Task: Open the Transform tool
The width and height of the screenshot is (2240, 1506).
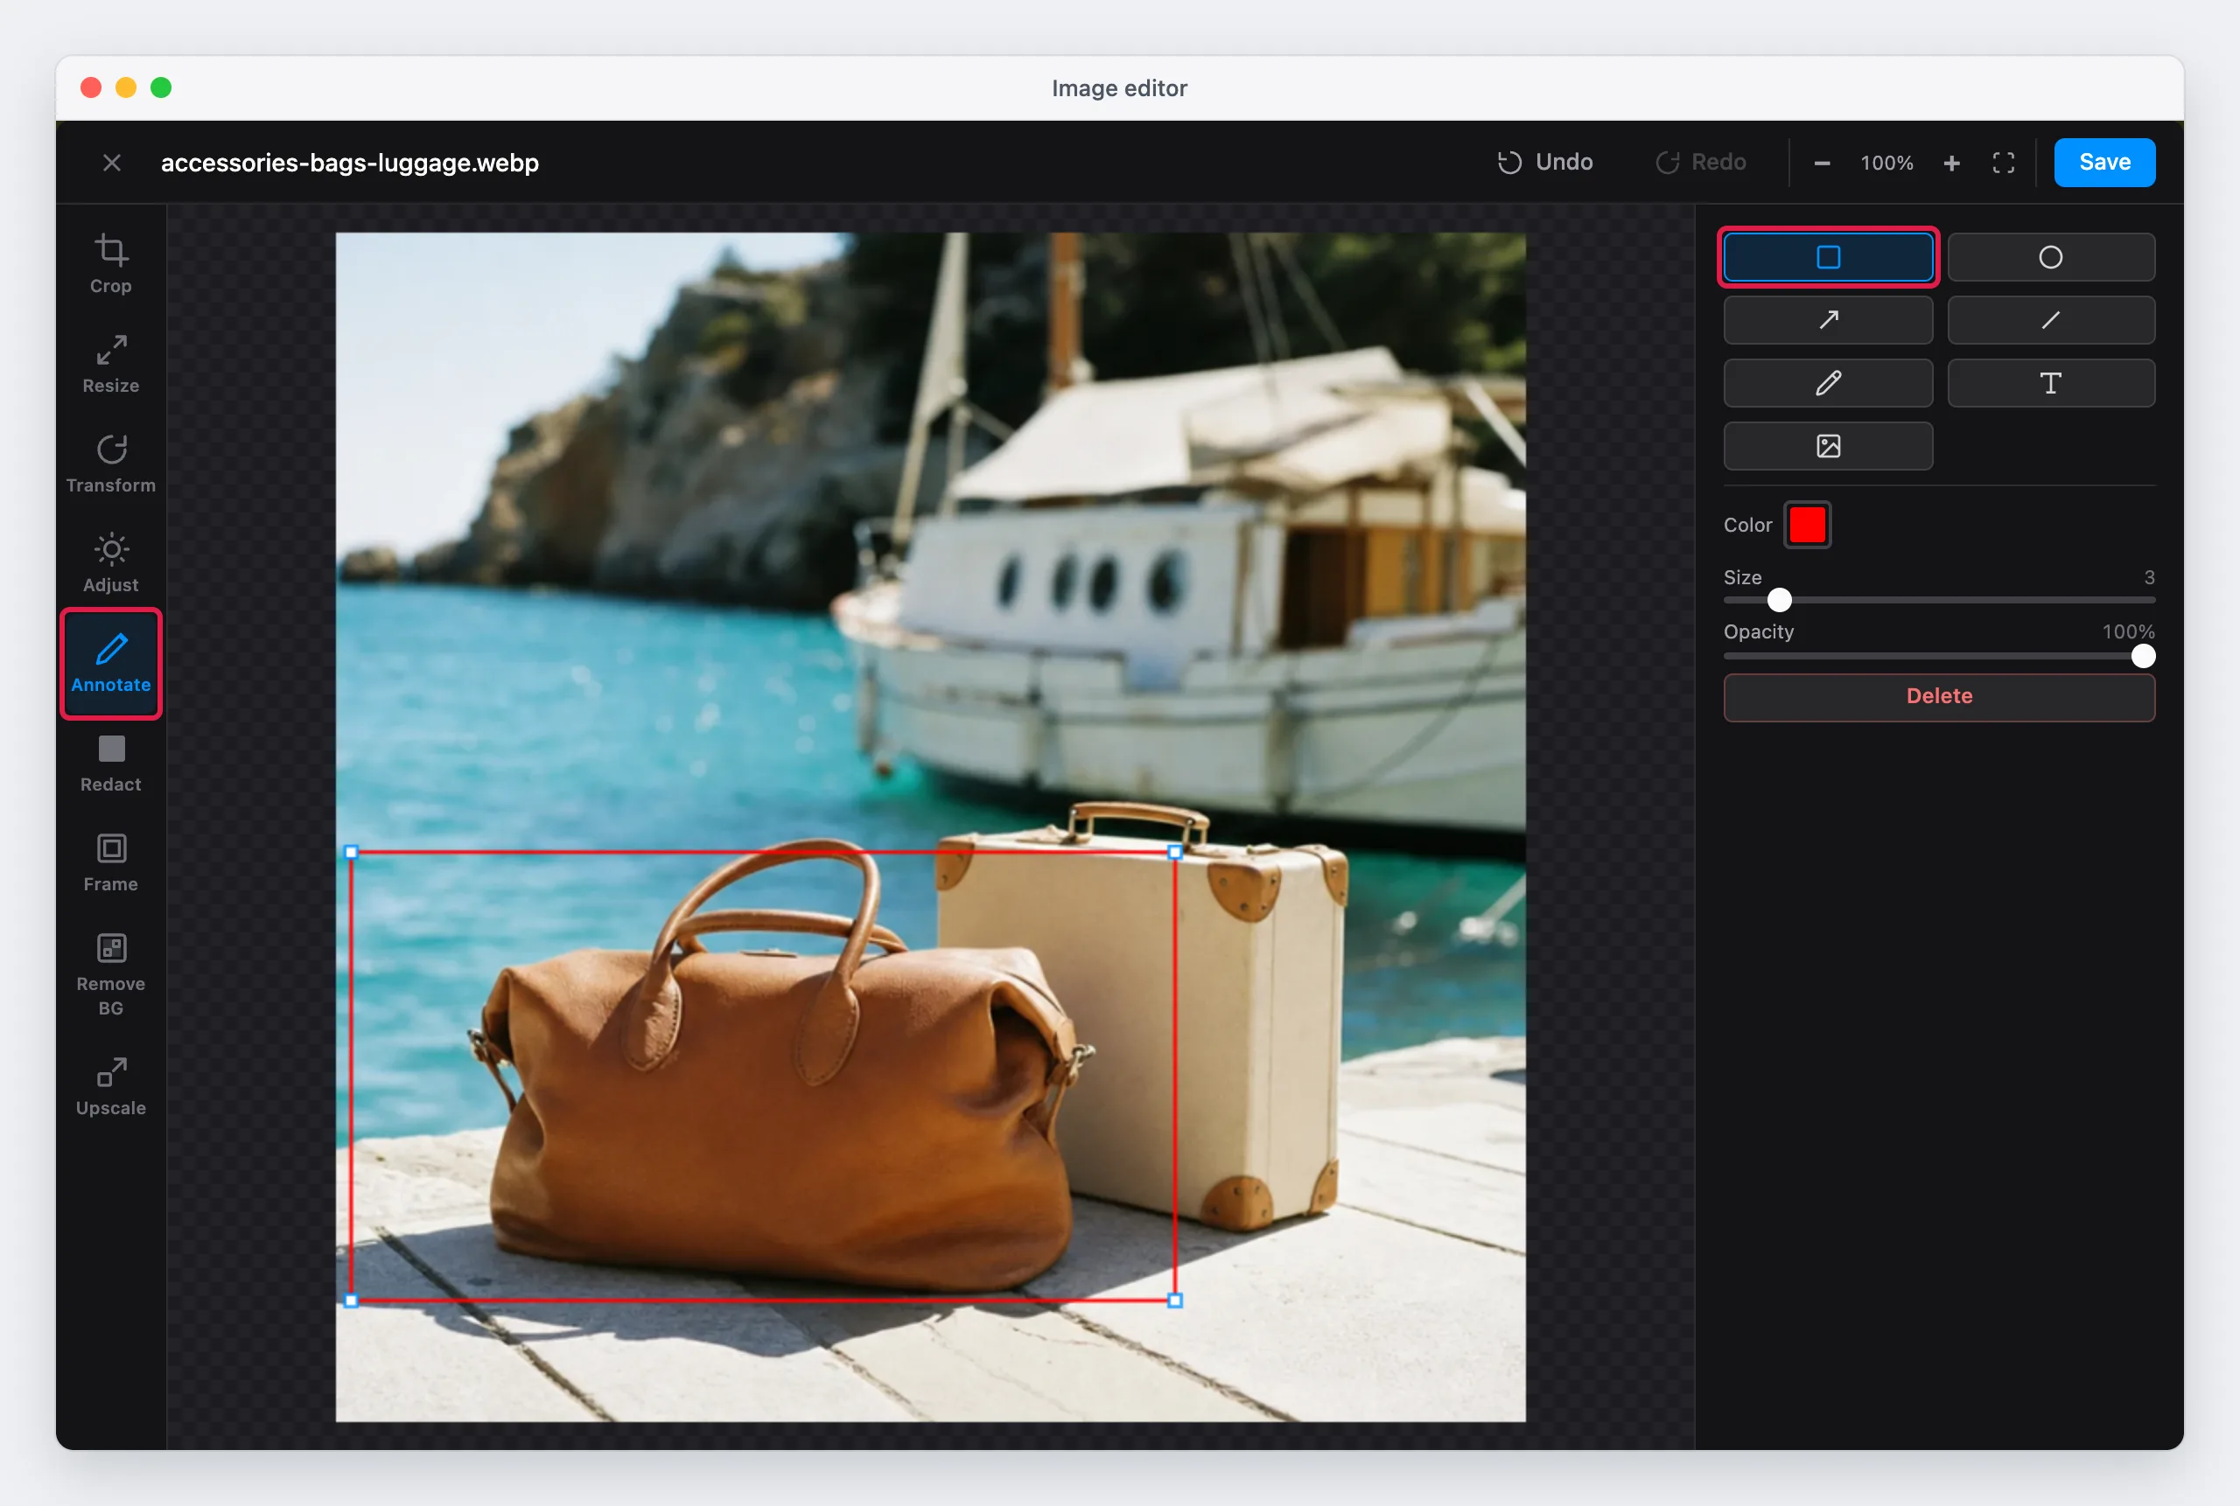Action: [110, 463]
